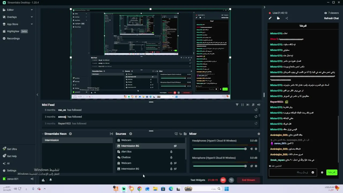Pause the Mini Feed alert queue
Screen dimensions: 343x193
coord(243,105)
